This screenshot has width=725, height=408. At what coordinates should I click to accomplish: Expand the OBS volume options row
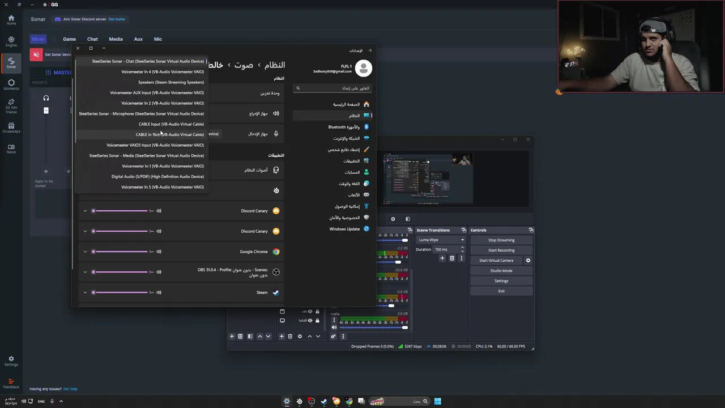pyautogui.click(x=85, y=272)
